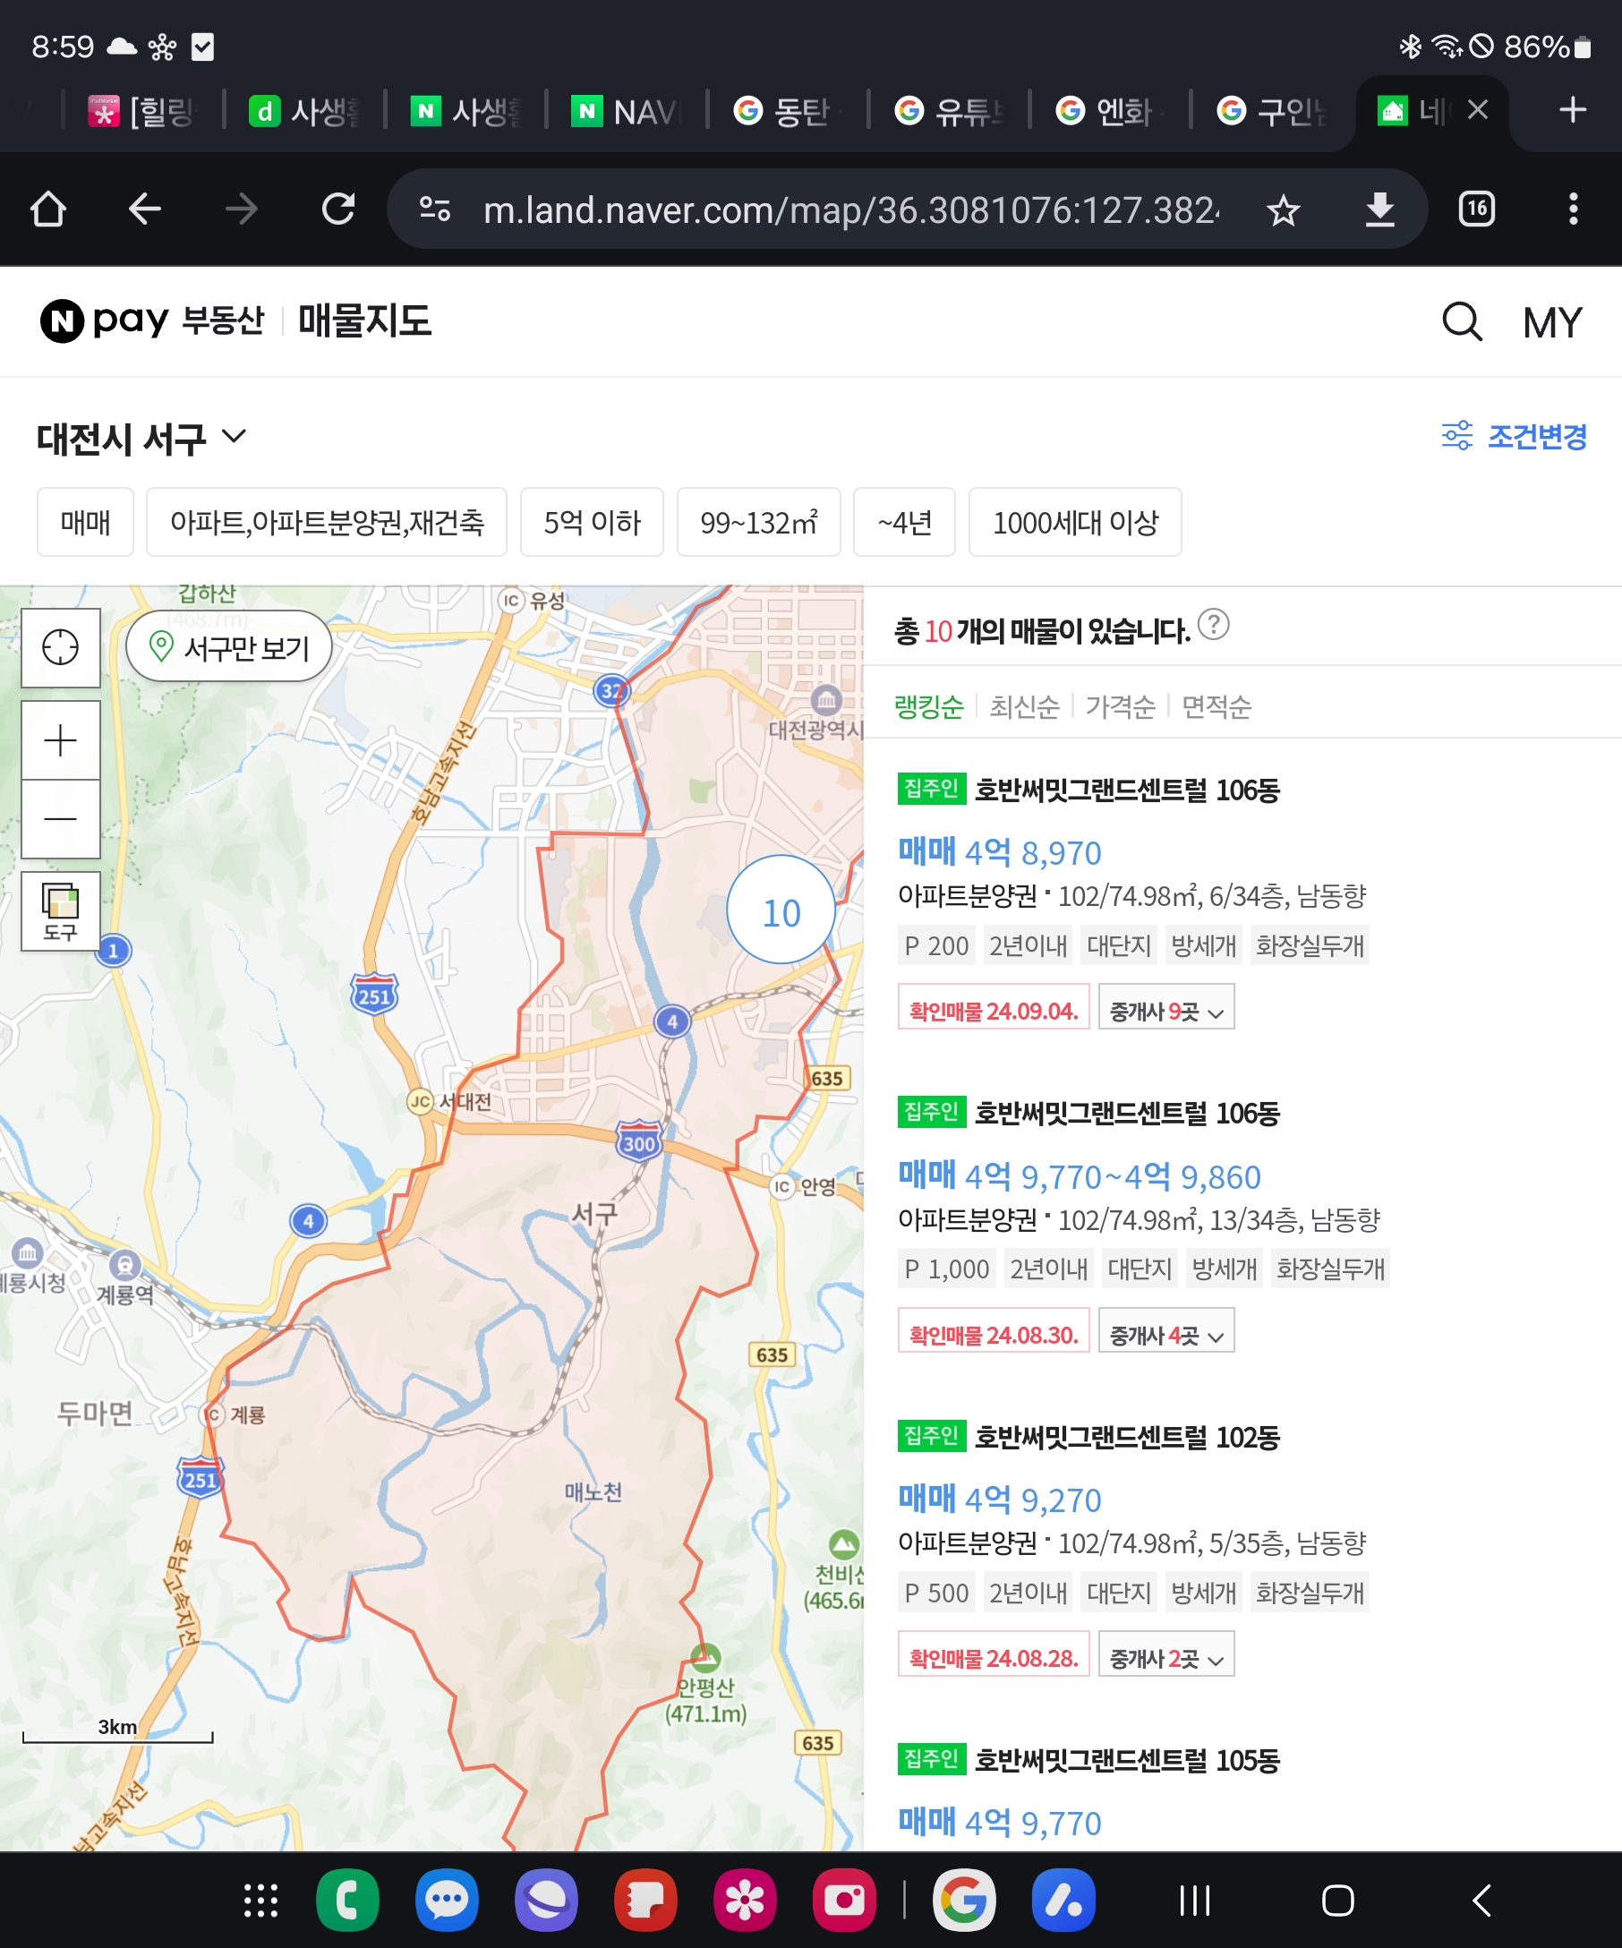
Task: Open the search magnifier icon
Action: pos(1462,322)
